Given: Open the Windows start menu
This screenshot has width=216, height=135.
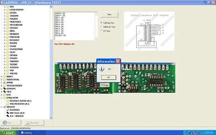Looking at the screenshot, I should (x=9, y=133).
